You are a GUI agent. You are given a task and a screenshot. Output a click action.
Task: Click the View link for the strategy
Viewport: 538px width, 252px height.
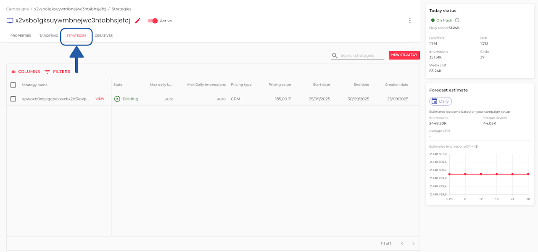coord(100,99)
